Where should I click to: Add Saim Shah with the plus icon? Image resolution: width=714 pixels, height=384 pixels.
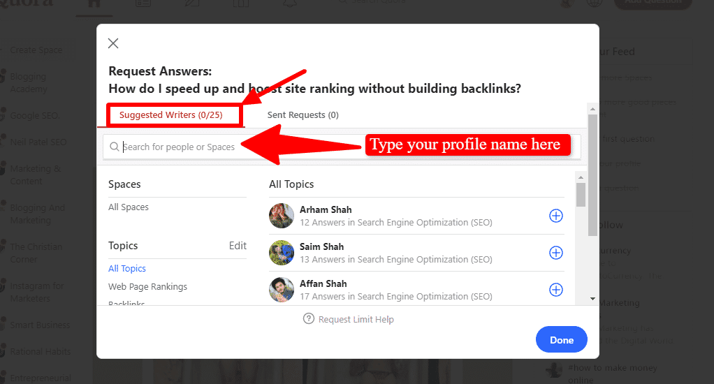[x=555, y=253]
